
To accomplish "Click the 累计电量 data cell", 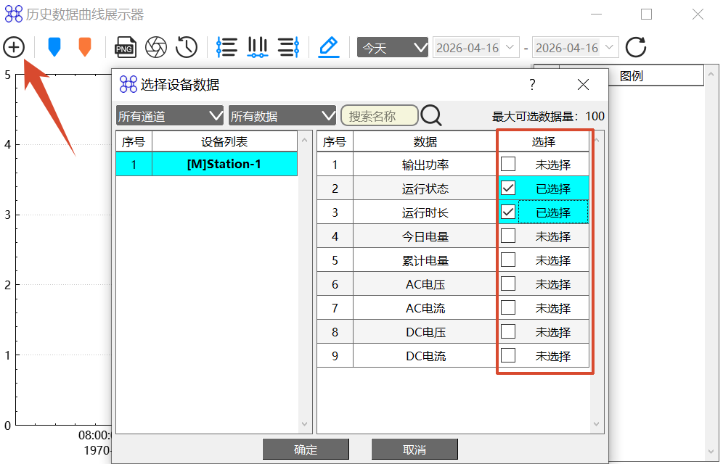I will 425,260.
